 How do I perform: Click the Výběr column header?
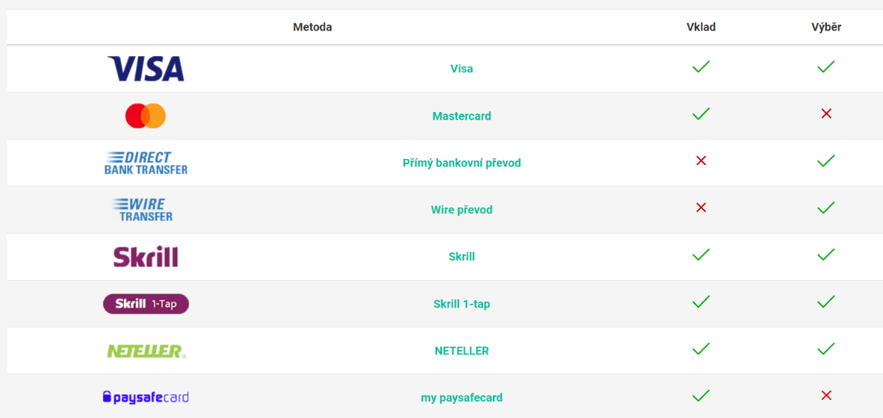click(826, 27)
